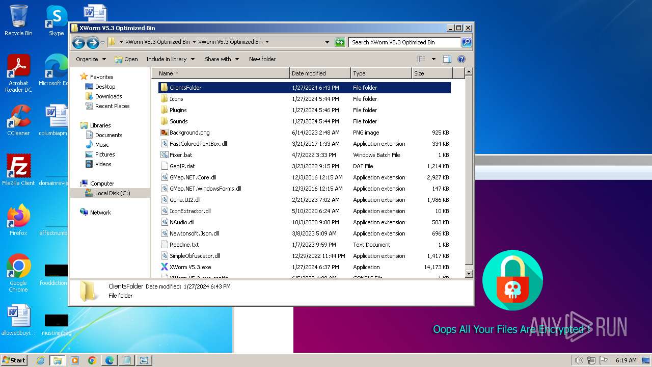This screenshot has height=367, width=652.
Task: Go back with the Explorer Back arrow
Action: [x=78, y=42]
